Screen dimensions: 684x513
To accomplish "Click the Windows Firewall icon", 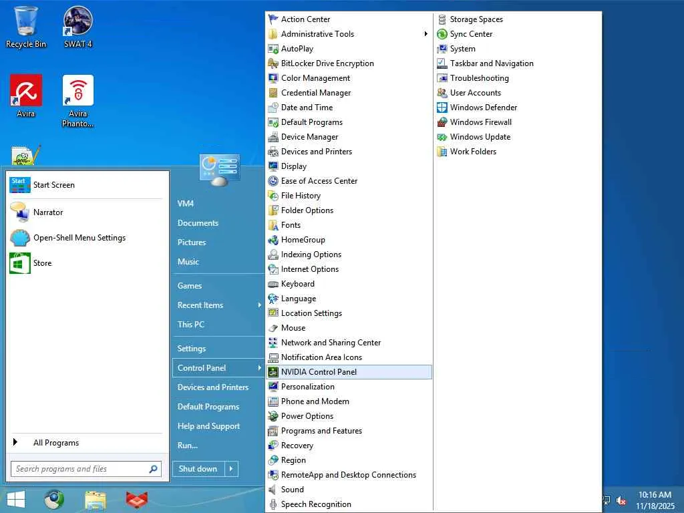I will (442, 122).
